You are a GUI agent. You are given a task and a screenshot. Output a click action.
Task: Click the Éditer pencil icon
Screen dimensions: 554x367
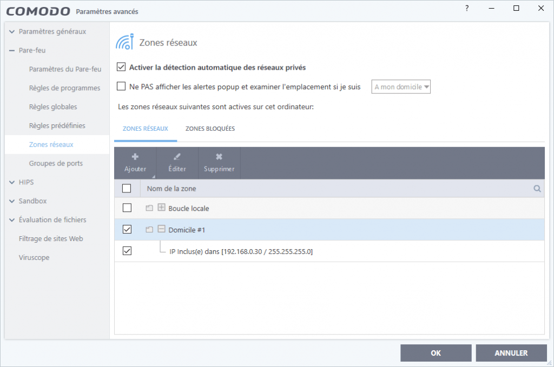(x=176, y=157)
